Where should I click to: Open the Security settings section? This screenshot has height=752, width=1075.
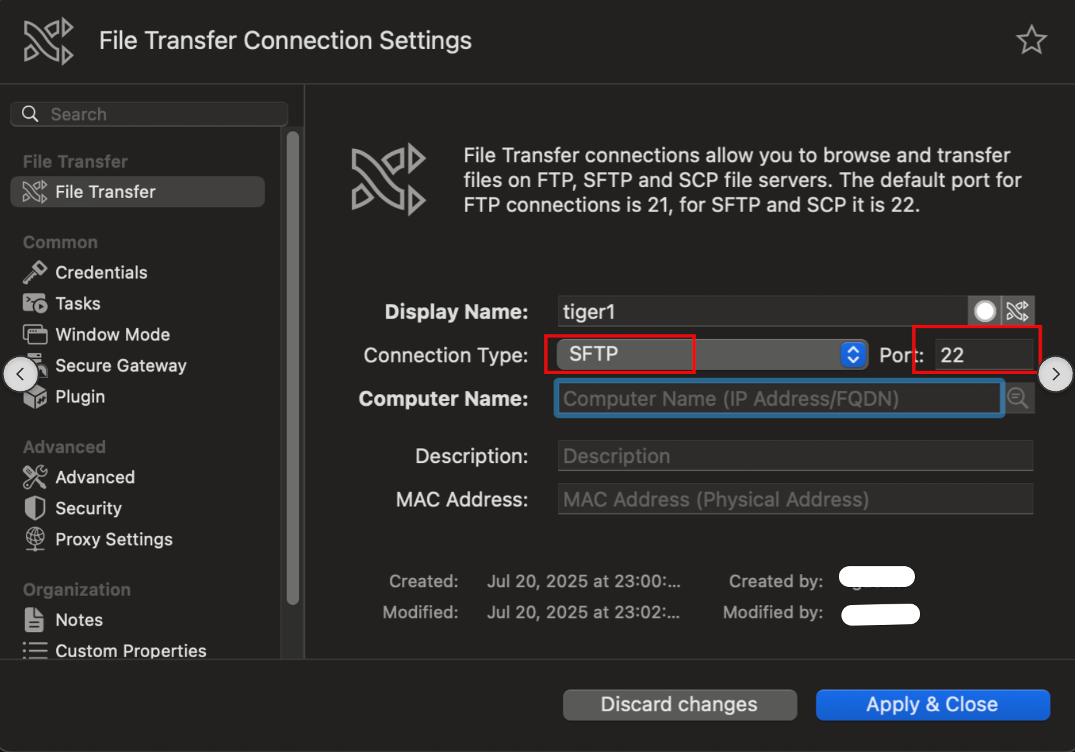[x=88, y=508]
